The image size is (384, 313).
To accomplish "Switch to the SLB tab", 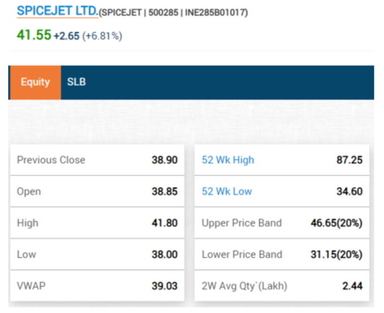I will pos(76,82).
